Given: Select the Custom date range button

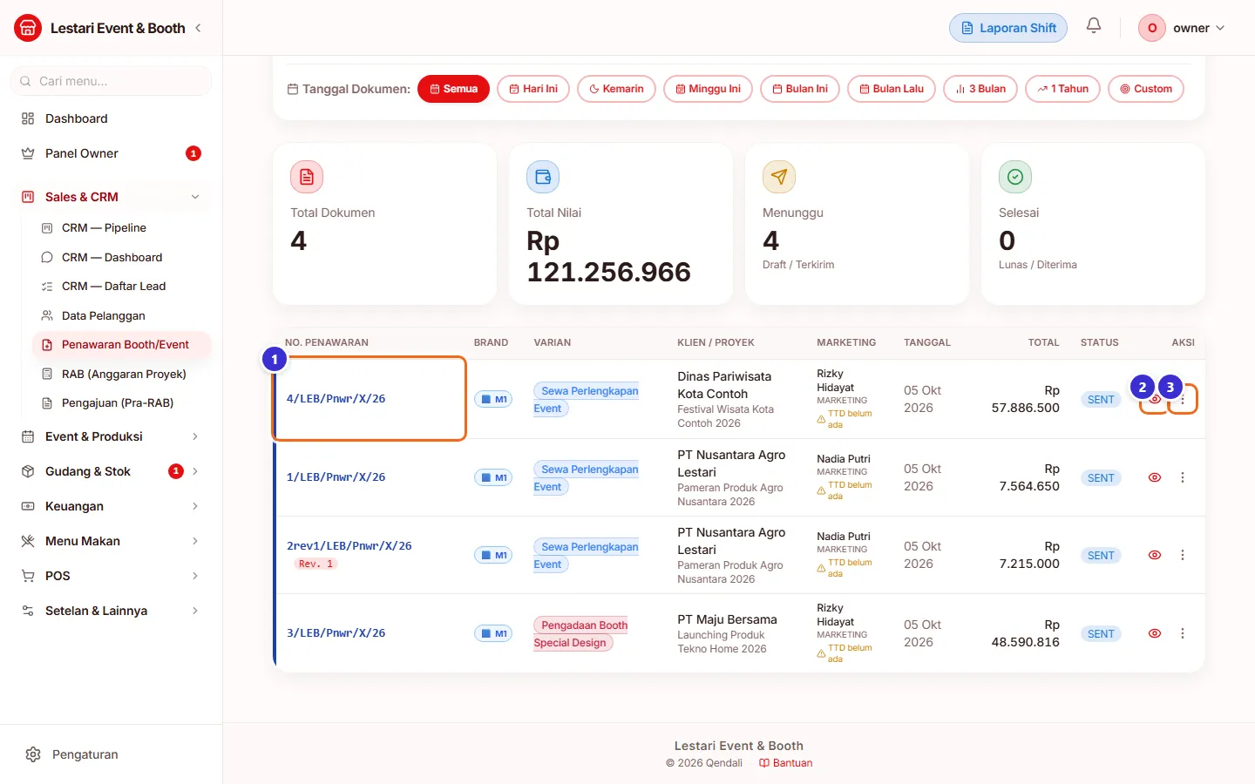Looking at the screenshot, I should (x=1145, y=89).
